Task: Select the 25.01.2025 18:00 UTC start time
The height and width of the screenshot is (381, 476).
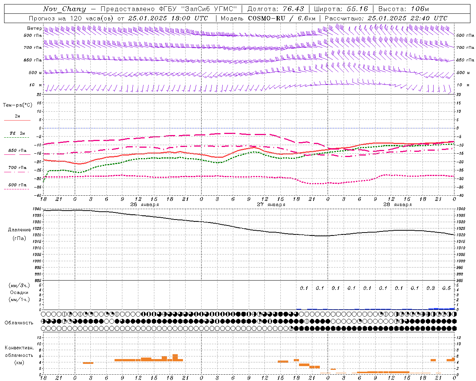Action: pyautogui.click(x=168, y=18)
